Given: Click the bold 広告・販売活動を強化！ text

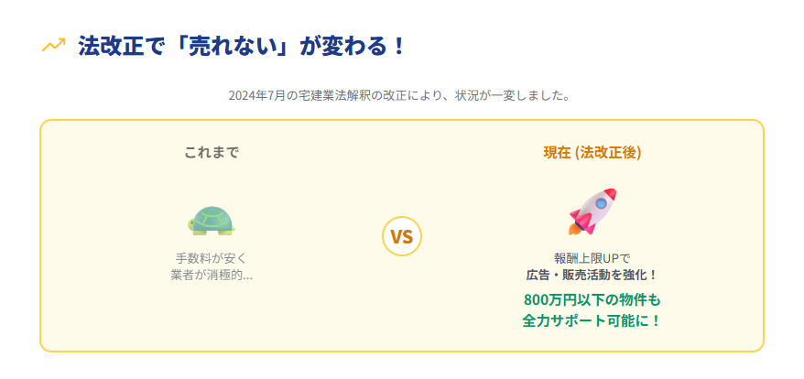Looking at the screenshot, I should coord(592,275).
